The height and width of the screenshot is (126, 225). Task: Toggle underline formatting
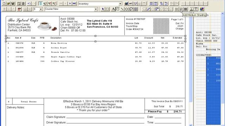(9, 9)
